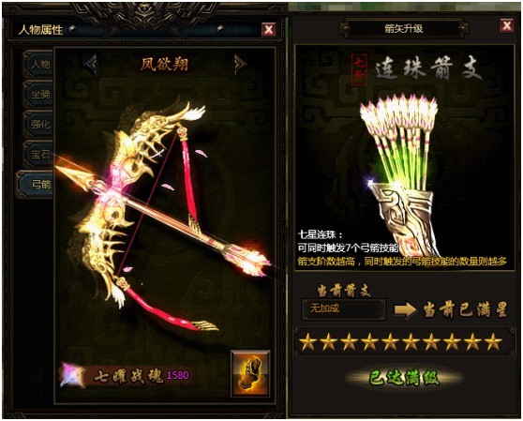This screenshot has width=523, height=421.
Task: Select the first gold star
Action: click(x=307, y=342)
